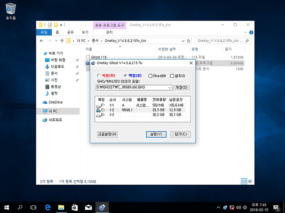Sort by 수정한 날짜 date column header
This screenshot has width=285, height=213.
pyautogui.click(x=167, y=49)
